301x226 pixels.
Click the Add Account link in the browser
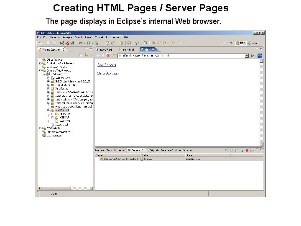click(107, 64)
